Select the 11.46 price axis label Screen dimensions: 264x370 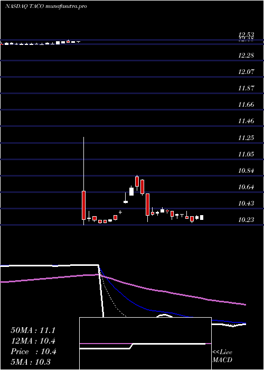(x=246, y=121)
